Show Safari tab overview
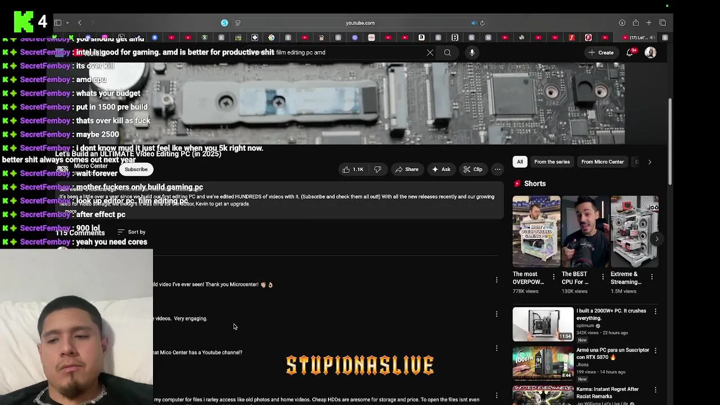Image resolution: width=720 pixels, height=405 pixels. 663,23
